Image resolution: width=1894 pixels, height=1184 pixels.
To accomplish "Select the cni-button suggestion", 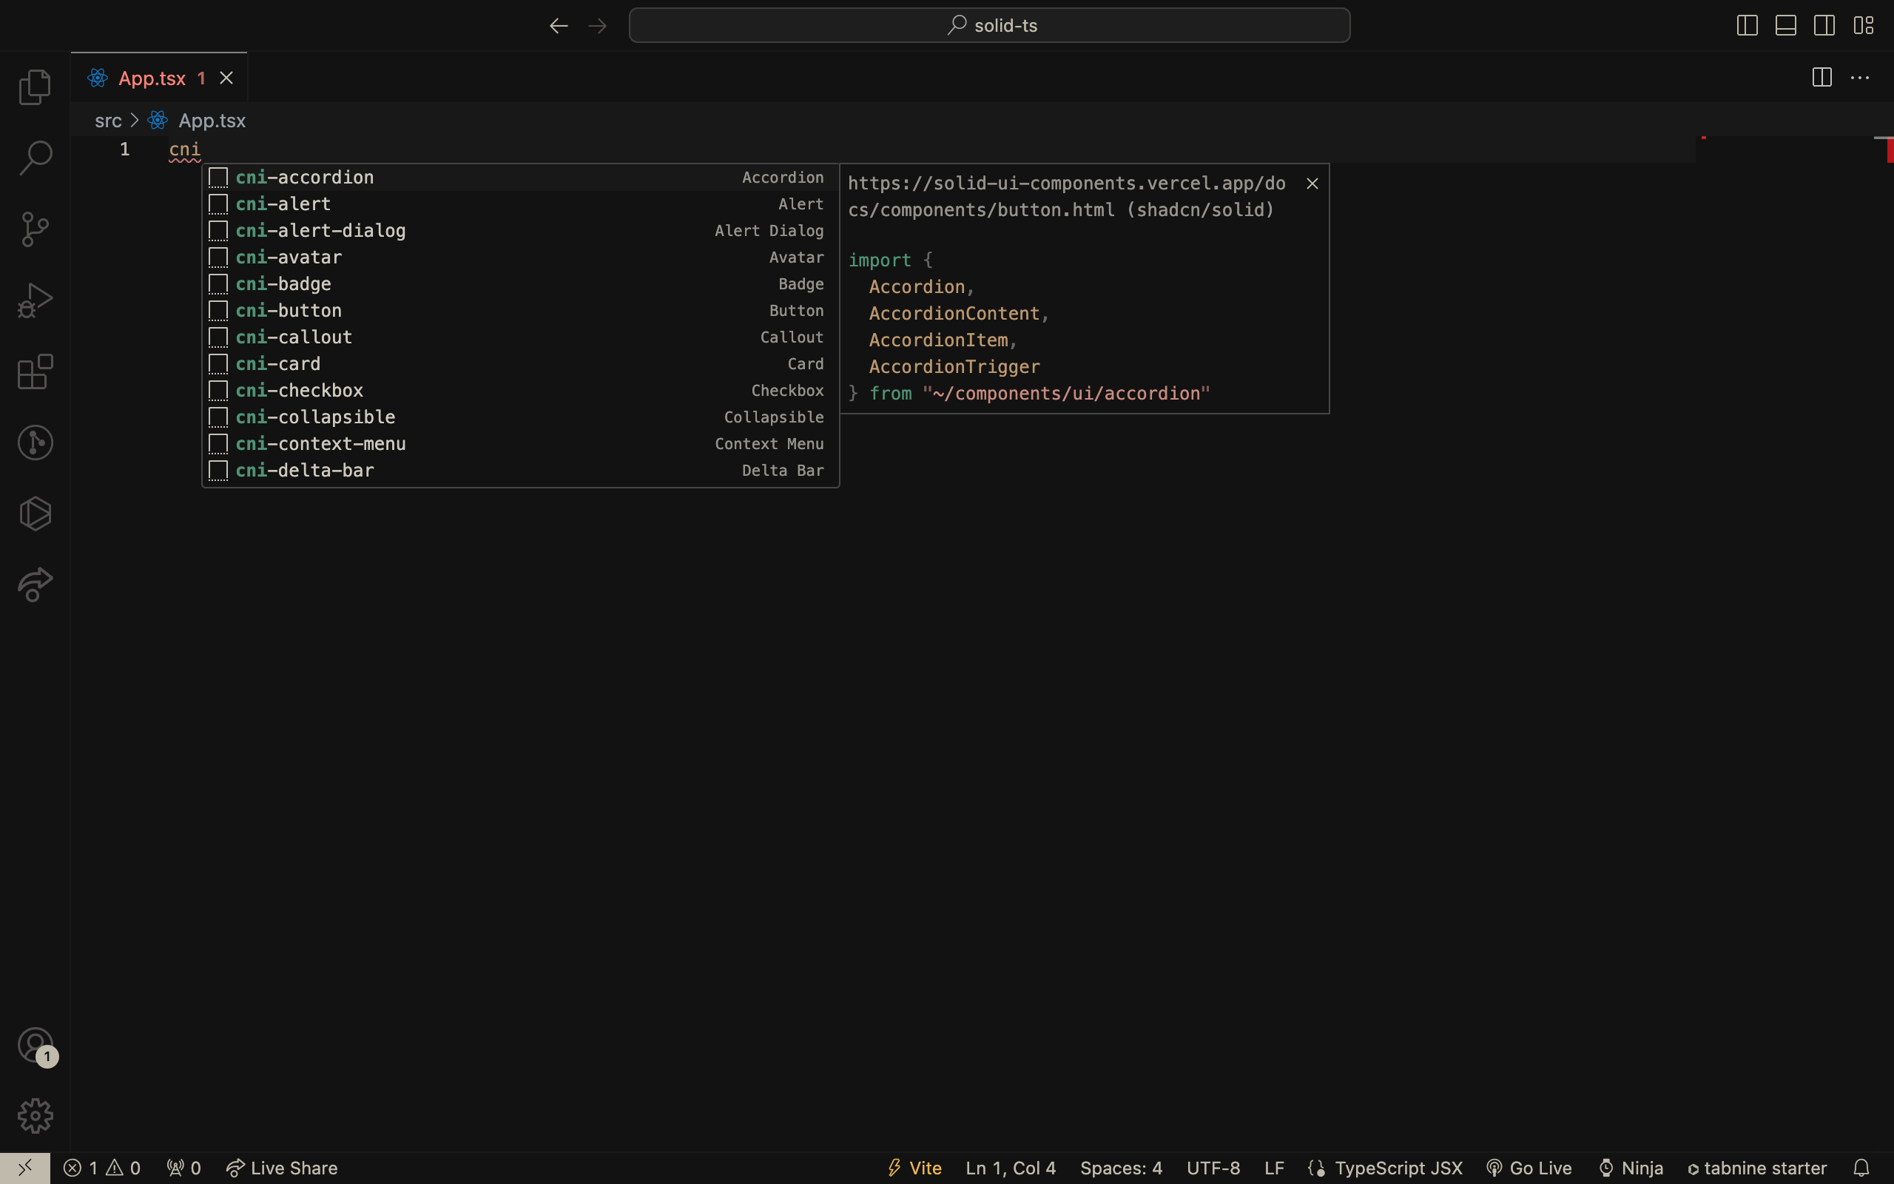I will (x=289, y=311).
